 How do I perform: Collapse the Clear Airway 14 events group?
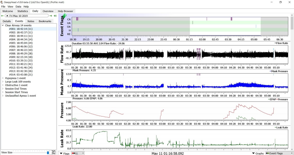click(3, 25)
